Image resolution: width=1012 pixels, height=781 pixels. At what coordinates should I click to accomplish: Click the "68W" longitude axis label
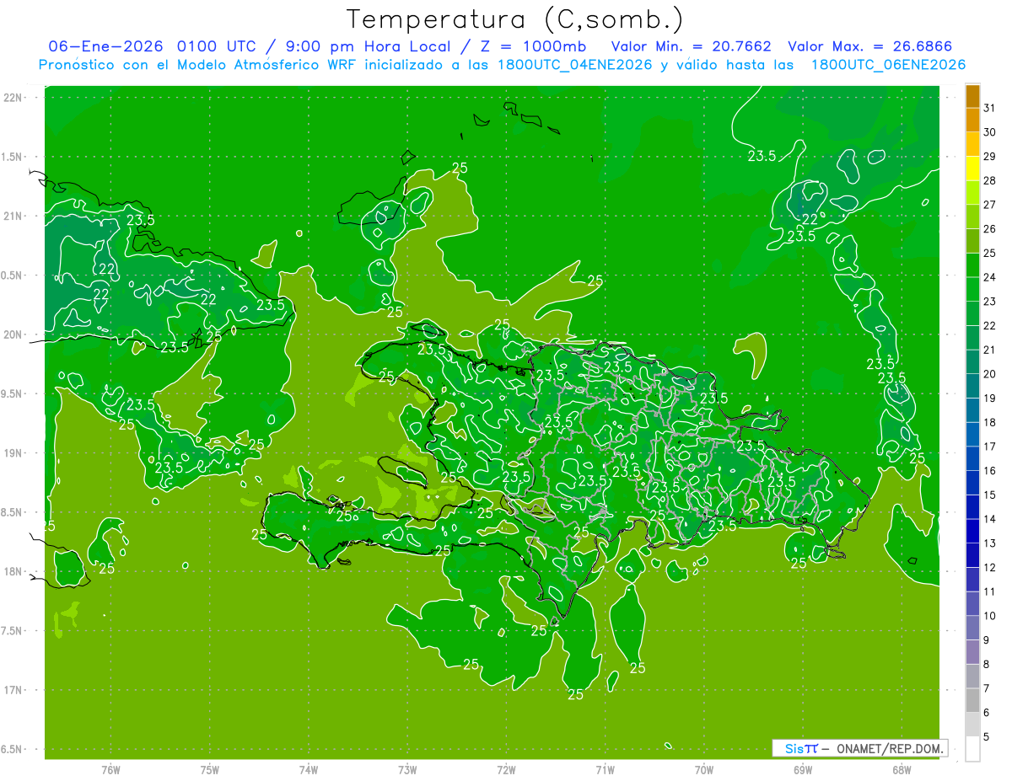click(902, 770)
